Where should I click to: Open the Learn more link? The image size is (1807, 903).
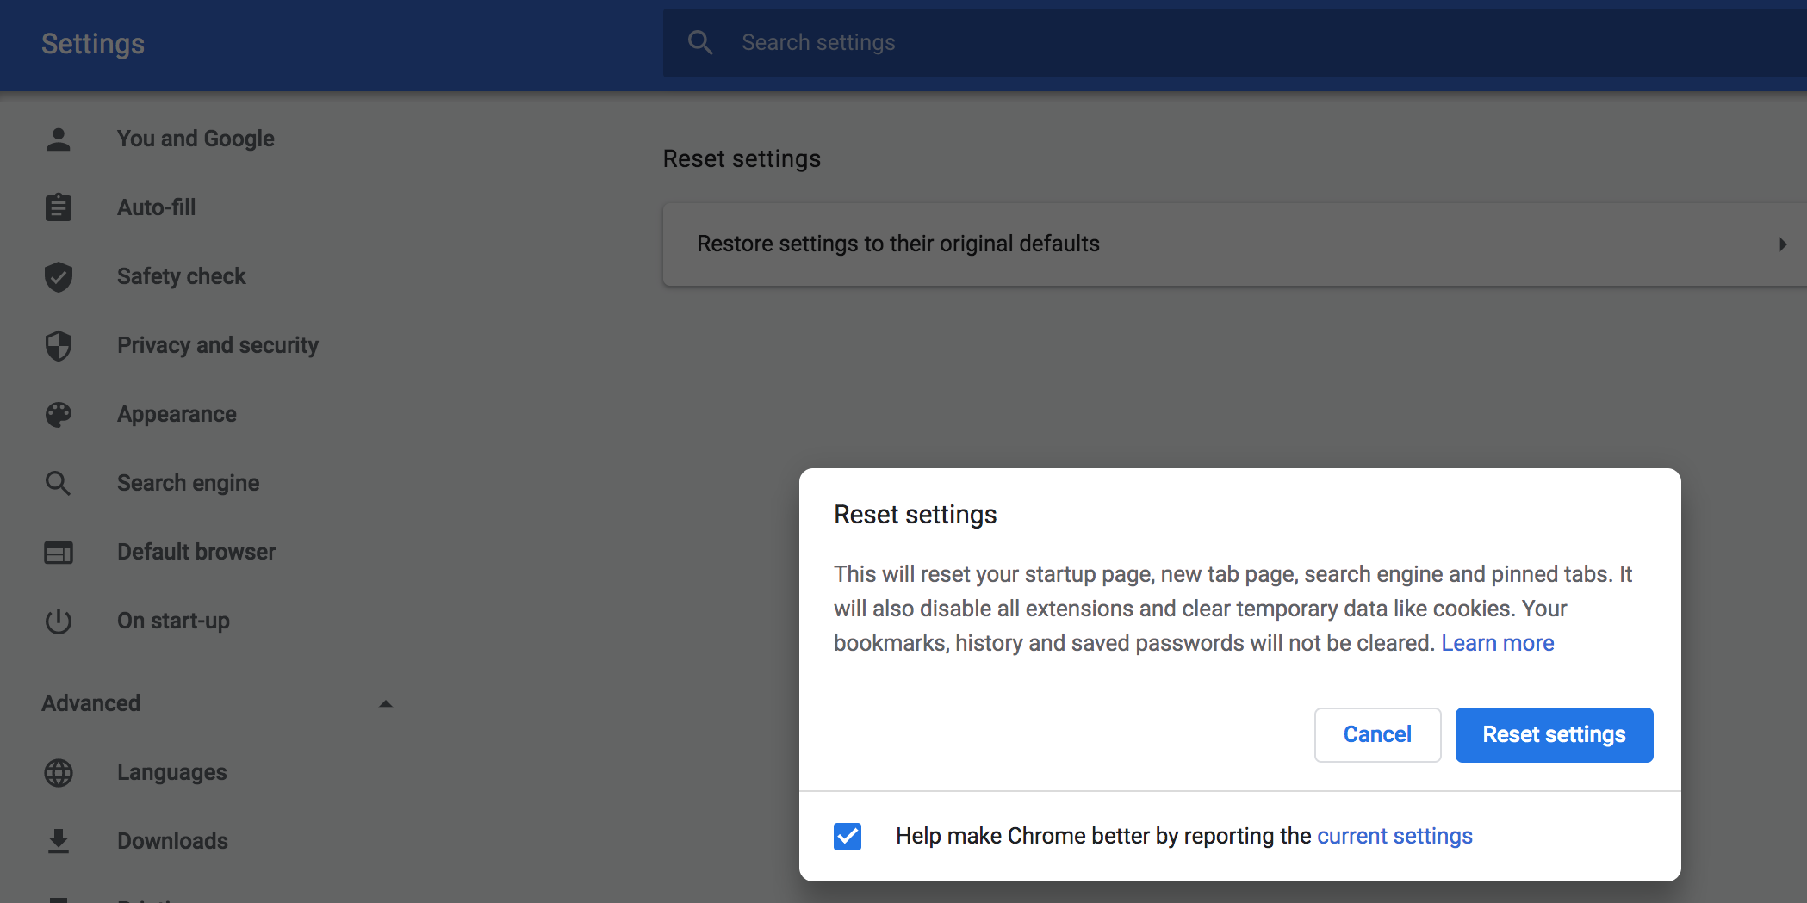click(1498, 642)
